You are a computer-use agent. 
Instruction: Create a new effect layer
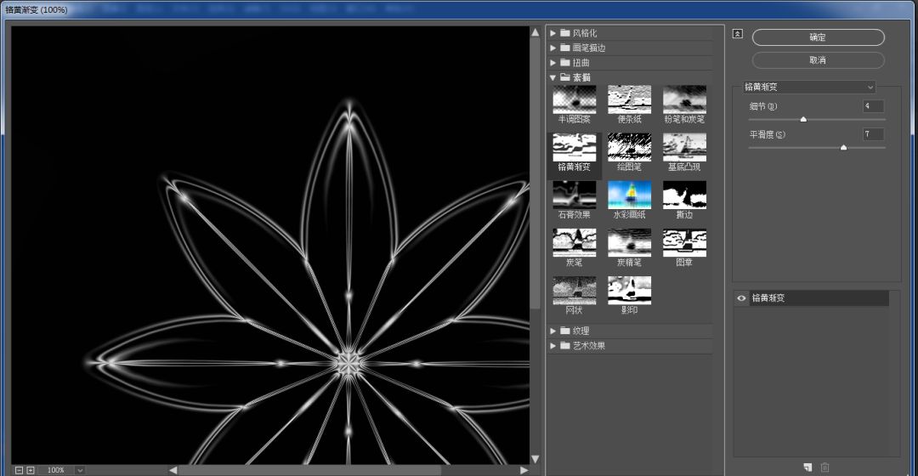coord(807,467)
